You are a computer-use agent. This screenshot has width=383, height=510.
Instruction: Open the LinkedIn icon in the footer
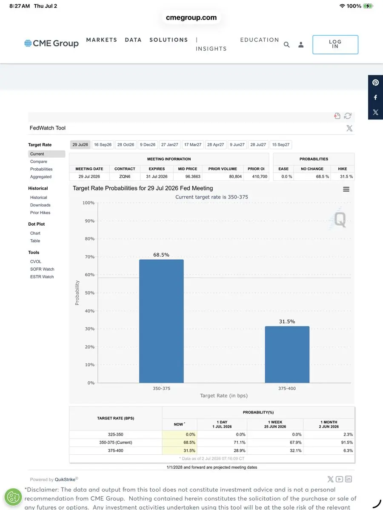(349, 479)
